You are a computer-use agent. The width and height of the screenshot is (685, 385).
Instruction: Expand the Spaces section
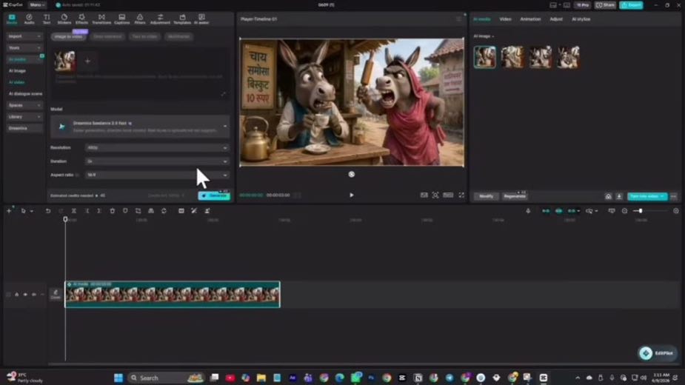coord(24,105)
